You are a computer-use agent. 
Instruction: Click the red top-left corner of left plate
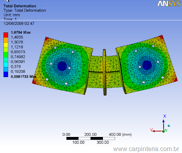coord(46,39)
